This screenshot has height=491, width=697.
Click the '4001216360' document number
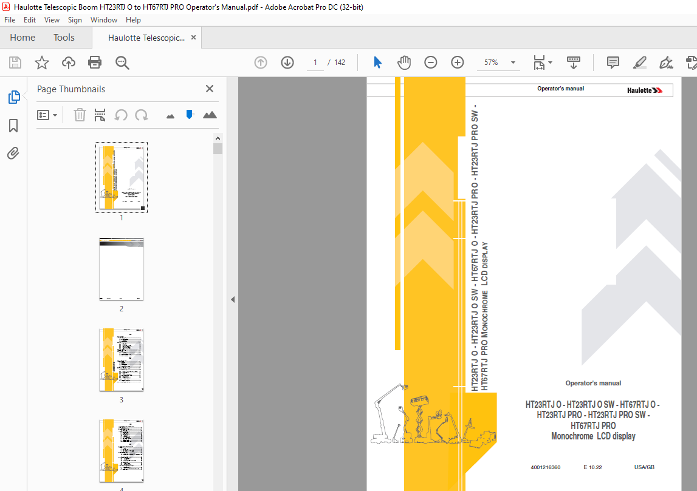[546, 467]
